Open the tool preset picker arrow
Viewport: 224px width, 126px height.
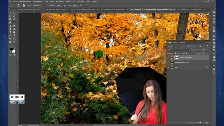(x=14, y=6)
